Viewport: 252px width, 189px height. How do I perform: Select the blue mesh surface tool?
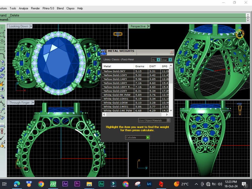(x=2, y=76)
